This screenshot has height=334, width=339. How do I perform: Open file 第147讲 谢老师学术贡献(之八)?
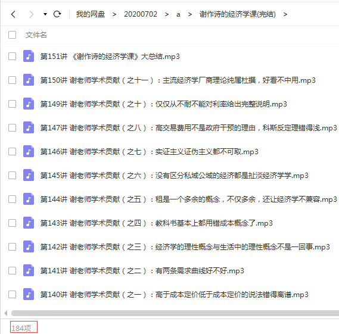pyautogui.click(x=188, y=128)
